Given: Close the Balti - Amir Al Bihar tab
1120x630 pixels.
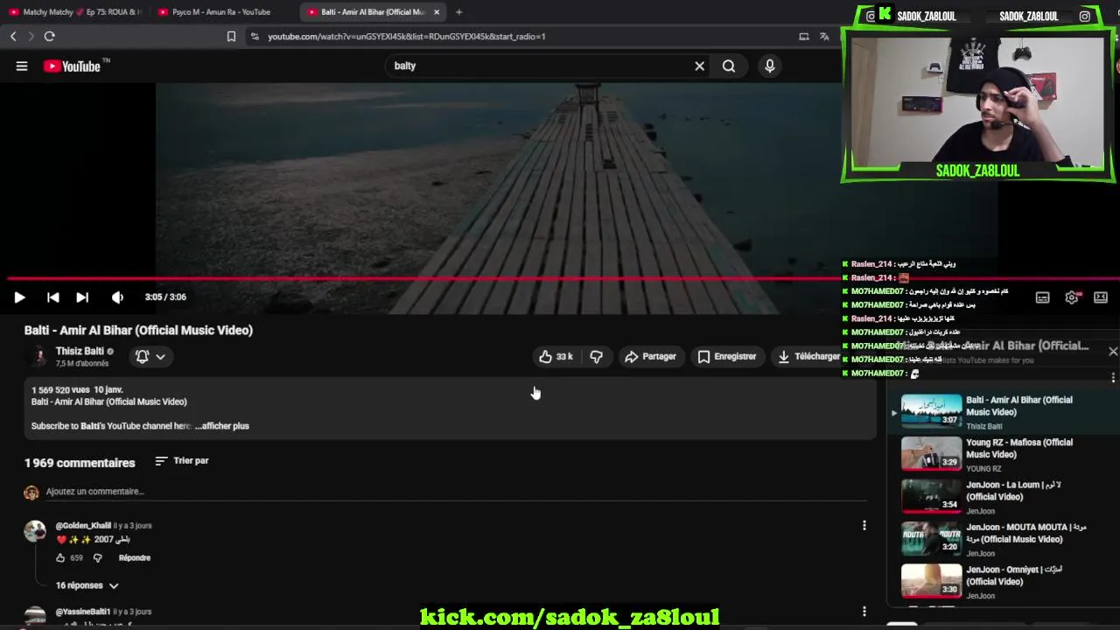Looking at the screenshot, I should [437, 12].
